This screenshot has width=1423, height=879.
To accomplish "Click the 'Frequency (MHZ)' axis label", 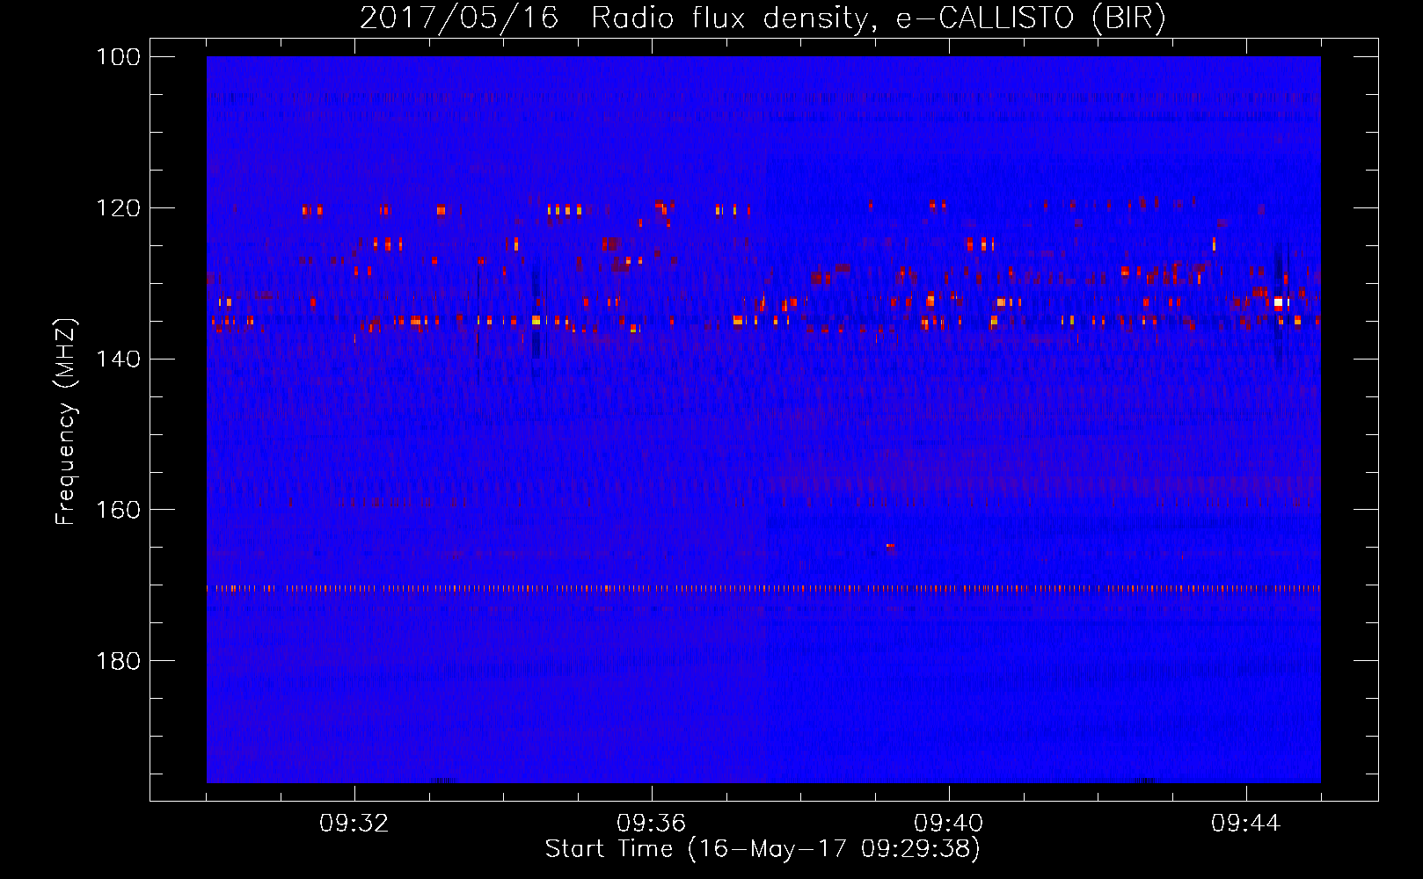I will [66, 422].
